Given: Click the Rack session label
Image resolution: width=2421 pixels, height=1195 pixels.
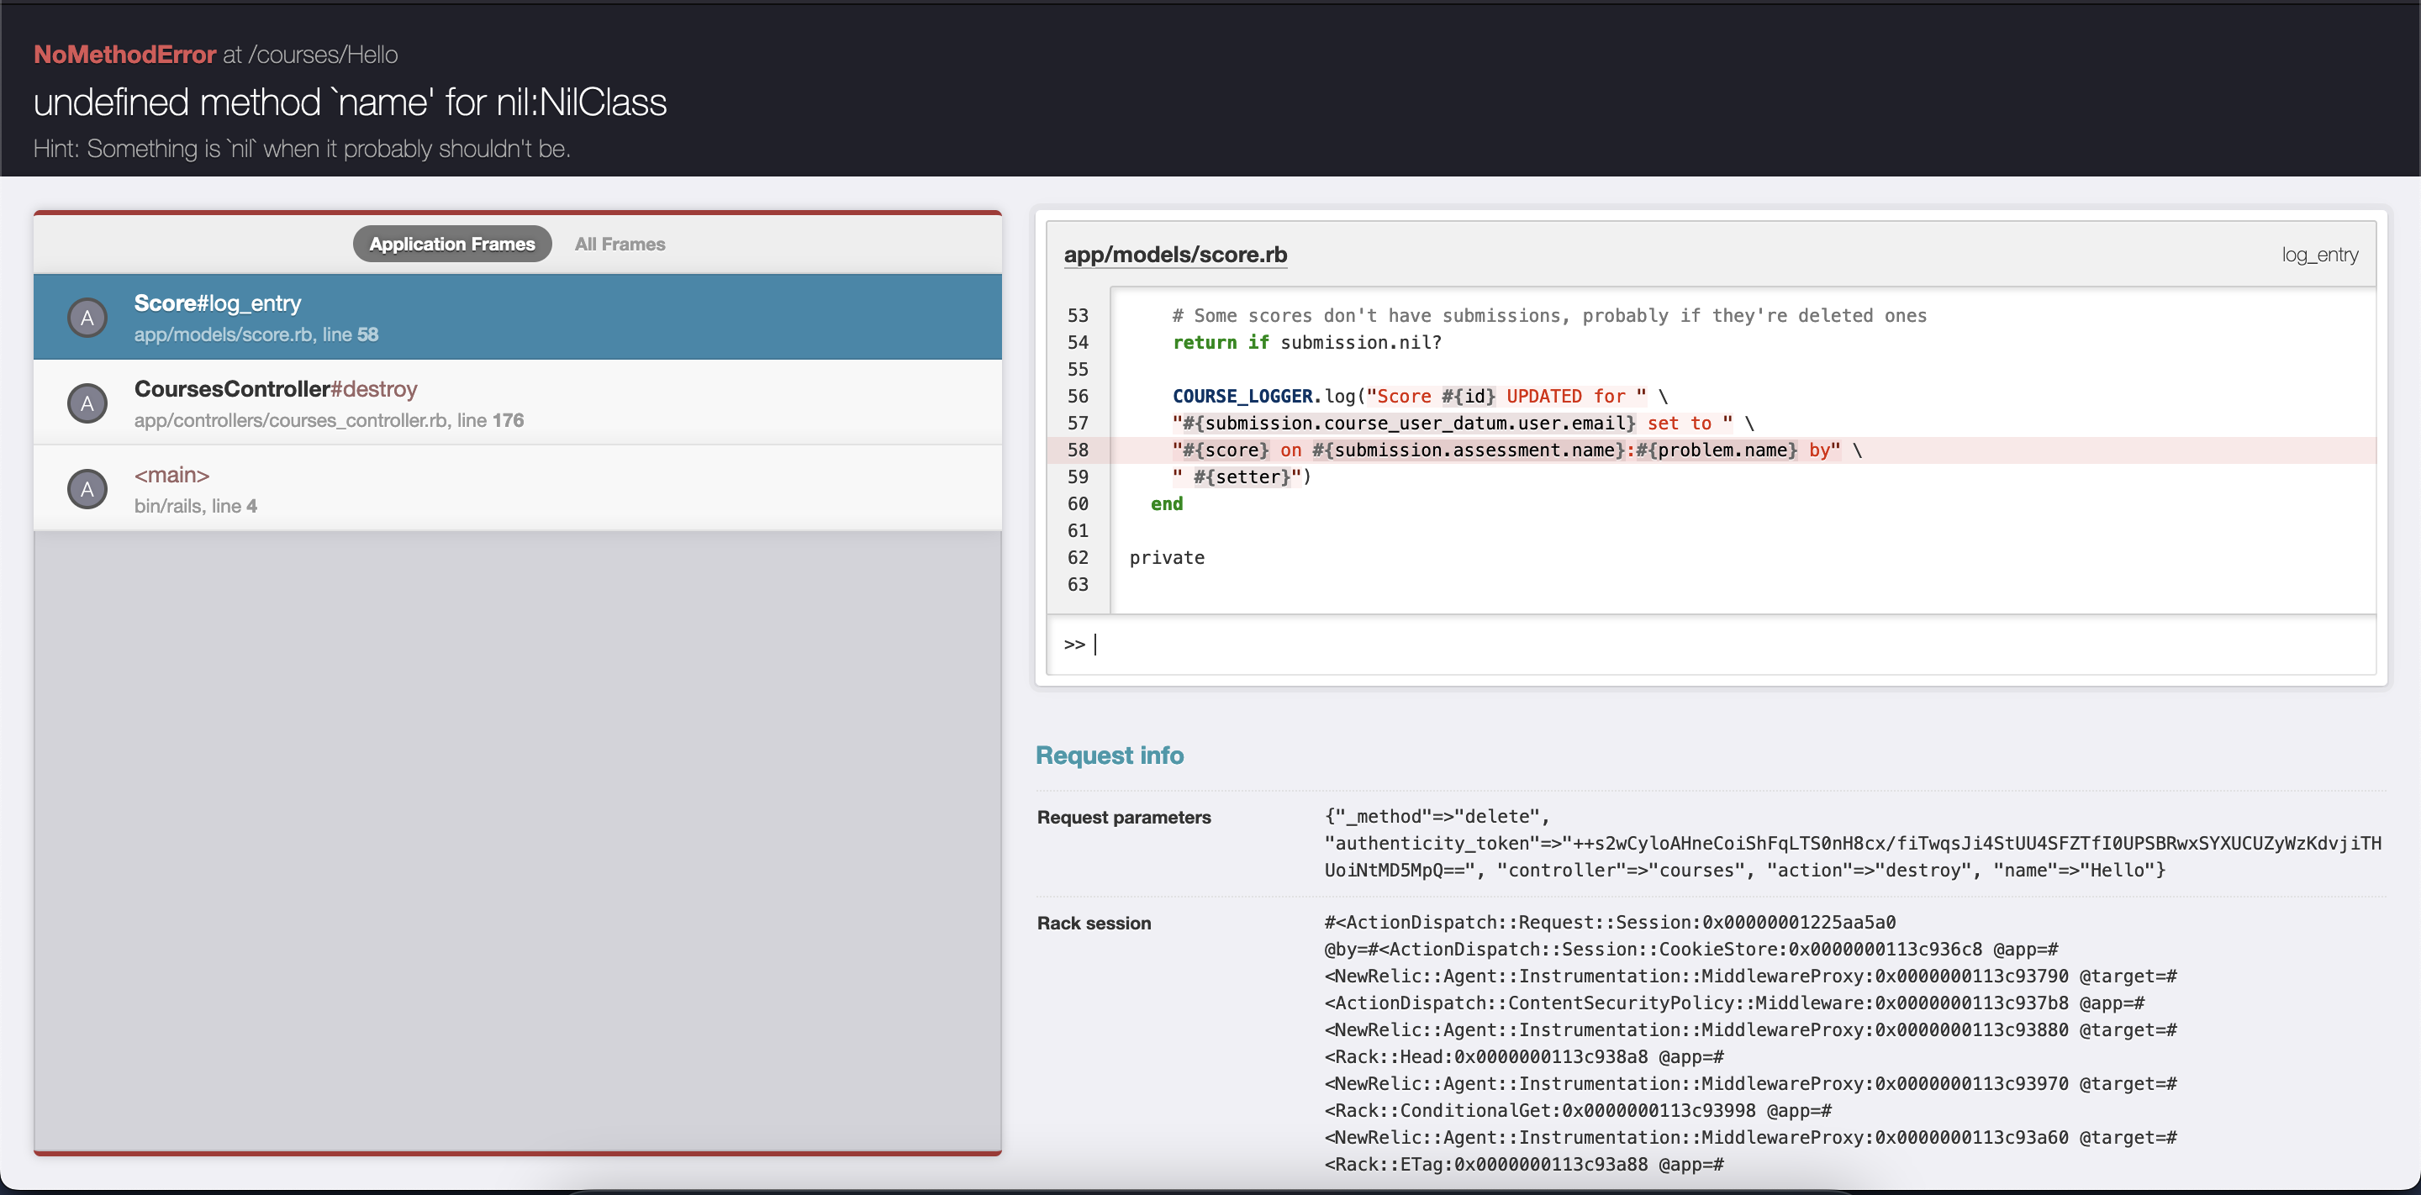Looking at the screenshot, I should 1093,924.
